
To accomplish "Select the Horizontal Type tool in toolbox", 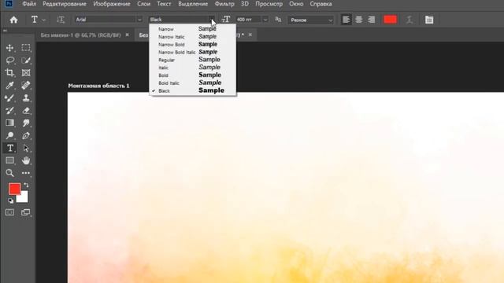I will click(x=9, y=148).
